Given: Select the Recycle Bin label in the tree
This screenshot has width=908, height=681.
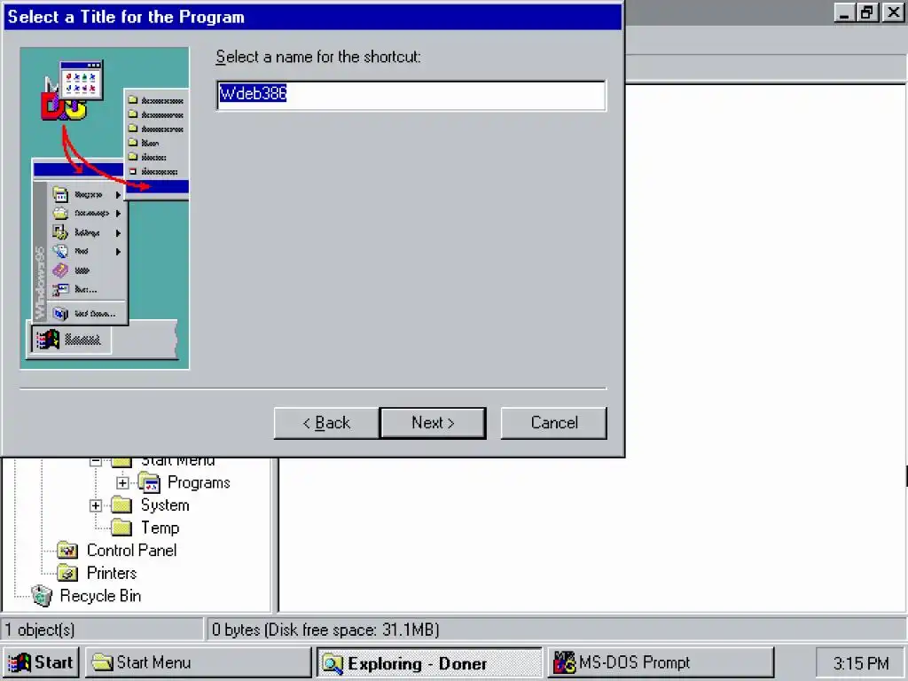Looking at the screenshot, I should [x=100, y=596].
